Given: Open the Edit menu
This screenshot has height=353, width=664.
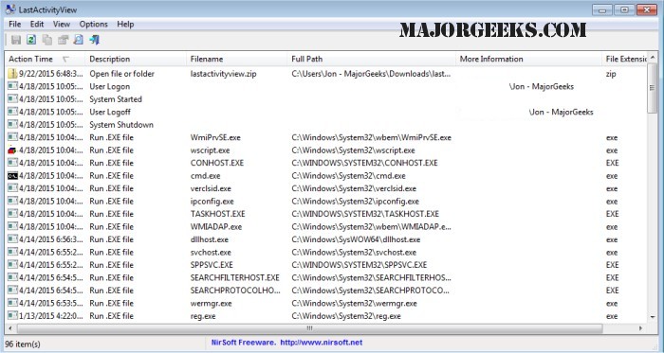Looking at the screenshot, I should pyautogui.click(x=37, y=24).
